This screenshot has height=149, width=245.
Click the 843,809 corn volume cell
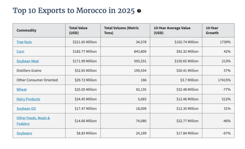click(x=140, y=51)
